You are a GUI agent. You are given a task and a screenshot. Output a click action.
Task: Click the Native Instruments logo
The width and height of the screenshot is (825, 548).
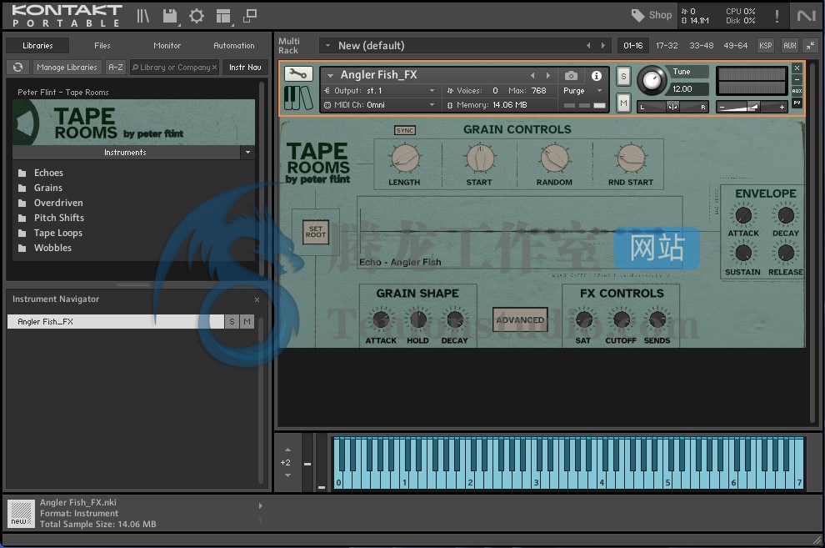tap(806, 16)
